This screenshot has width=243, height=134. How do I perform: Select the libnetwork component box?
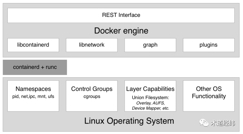[x=91, y=45]
